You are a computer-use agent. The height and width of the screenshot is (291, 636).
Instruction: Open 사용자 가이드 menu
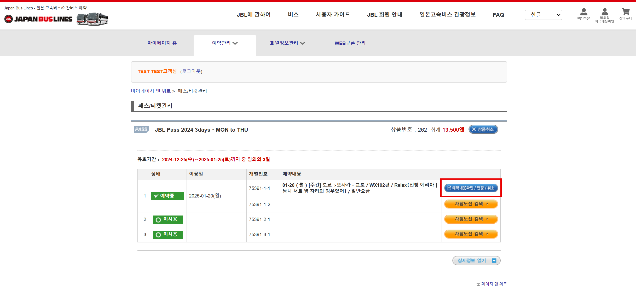[x=333, y=15]
